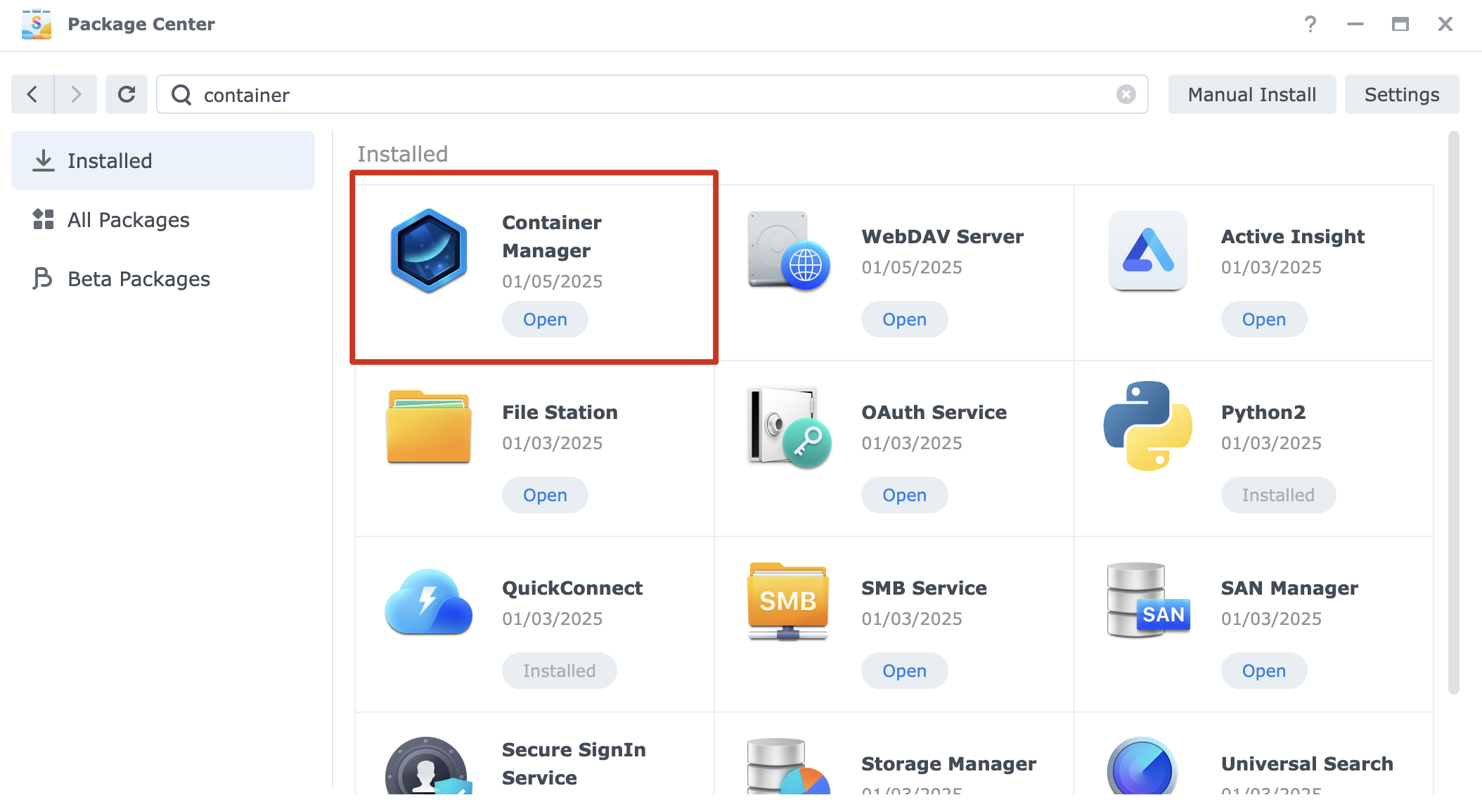Click the Installed button under QuickConnect
The height and width of the screenshot is (807, 1482).
point(559,671)
